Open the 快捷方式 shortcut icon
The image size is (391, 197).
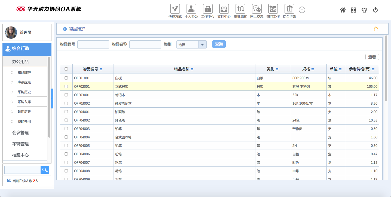point(175,9)
